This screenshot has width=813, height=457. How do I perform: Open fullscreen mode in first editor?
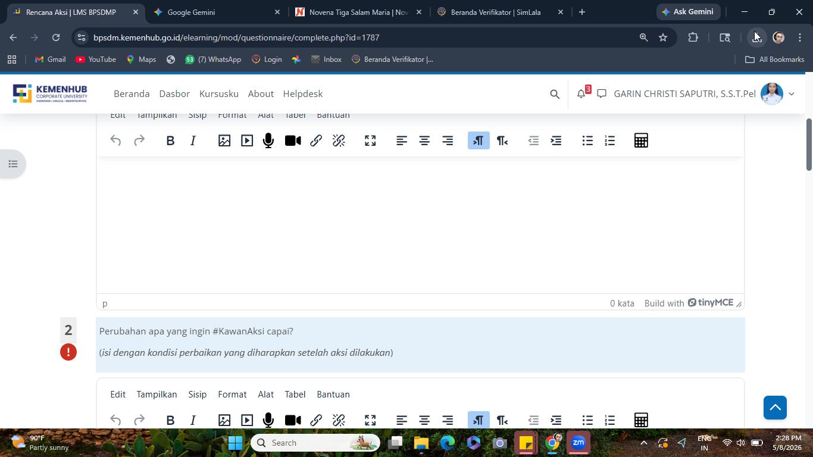(x=370, y=140)
